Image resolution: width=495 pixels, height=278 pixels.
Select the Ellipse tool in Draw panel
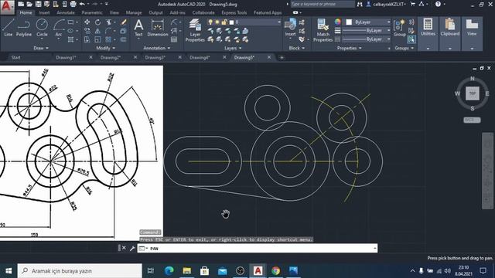pos(70,31)
